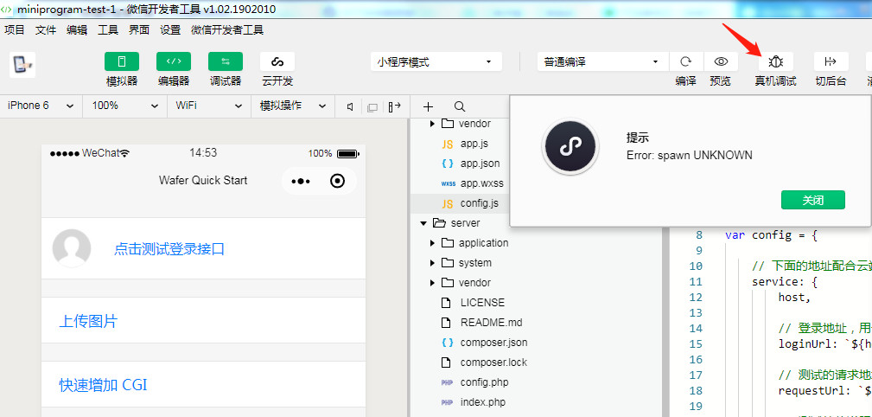
Task: Open the 文件 menu
Action: [46, 30]
